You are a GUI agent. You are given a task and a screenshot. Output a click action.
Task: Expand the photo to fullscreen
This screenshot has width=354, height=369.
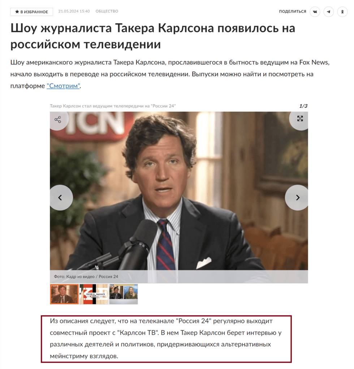(x=299, y=119)
